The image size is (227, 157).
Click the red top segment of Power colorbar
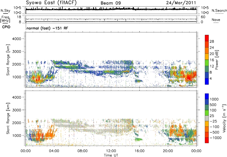pos(207,38)
